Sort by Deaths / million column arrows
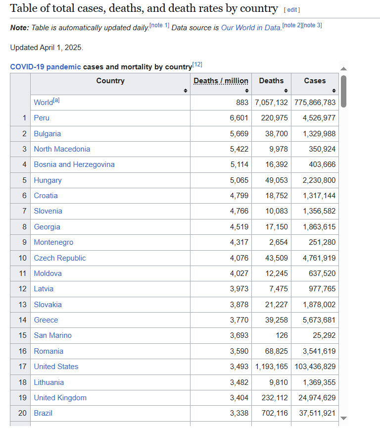The height and width of the screenshot is (432, 380). [x=247, y=91]
